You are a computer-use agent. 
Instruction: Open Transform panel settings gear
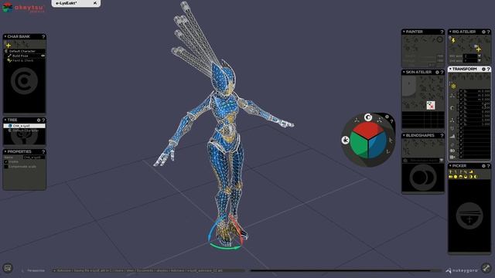(x=483, y=69)
